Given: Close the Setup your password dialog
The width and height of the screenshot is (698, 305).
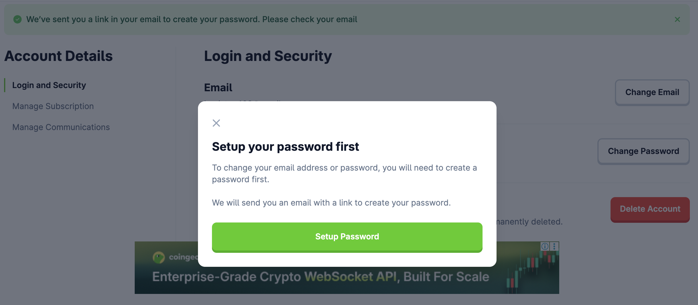Looking at the screenshot, I should pos(216,123).
